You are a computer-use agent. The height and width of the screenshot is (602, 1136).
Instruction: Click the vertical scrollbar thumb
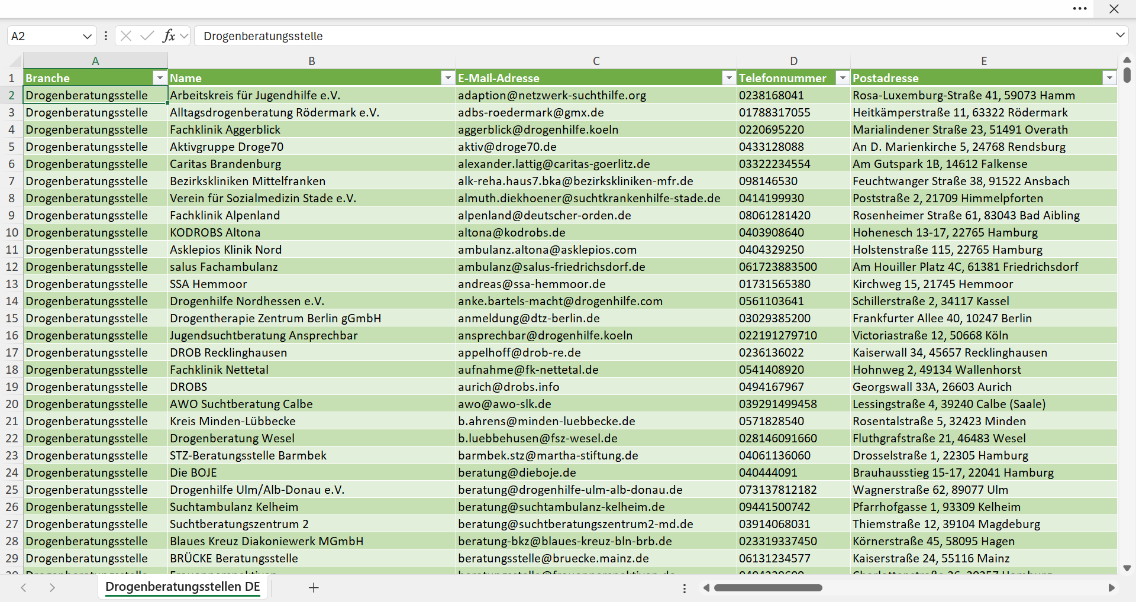(x=1127, y=75)
